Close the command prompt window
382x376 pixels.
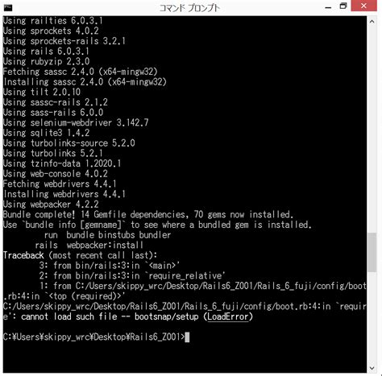point(364,6)
